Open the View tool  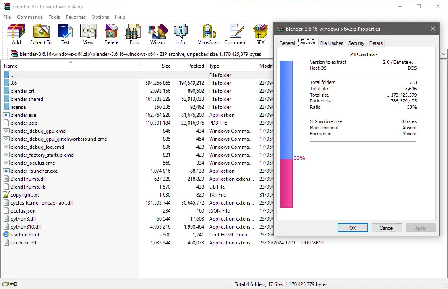click(x=88, y=34)
